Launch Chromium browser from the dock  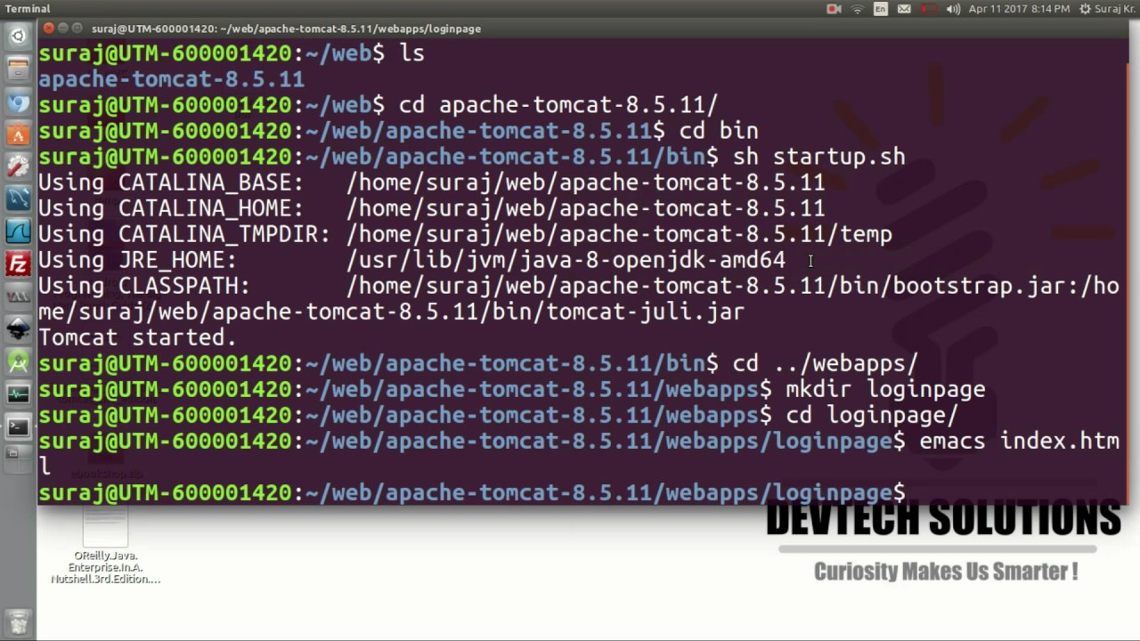click(x=18, y=102)
